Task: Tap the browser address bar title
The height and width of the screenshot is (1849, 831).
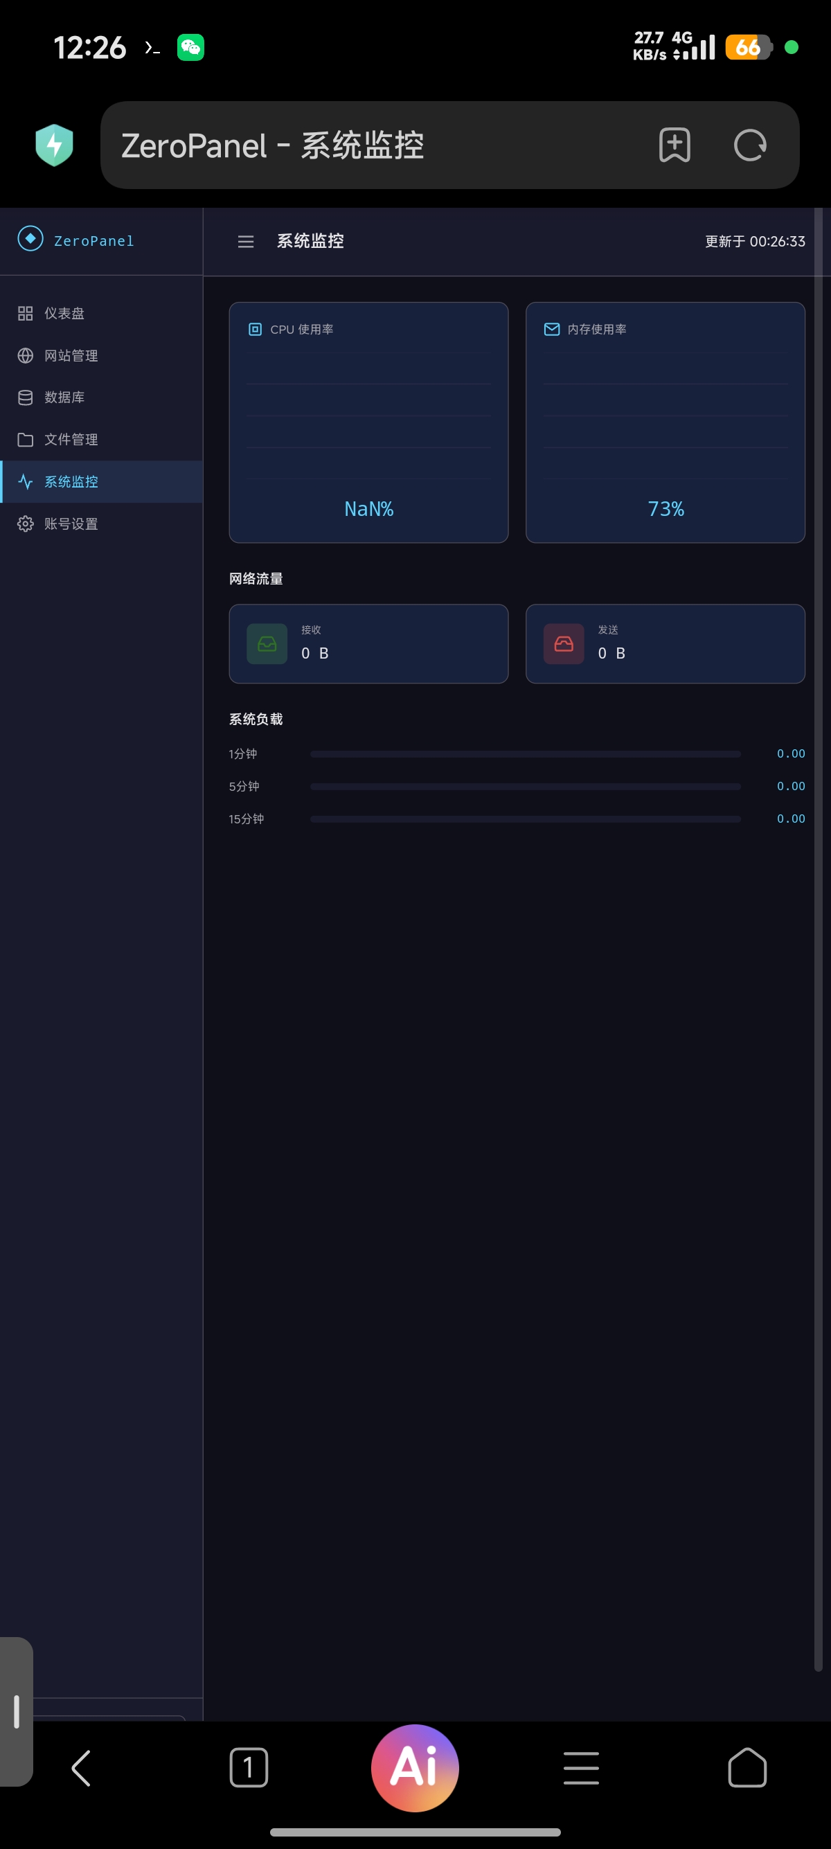Action: (273, 145)
